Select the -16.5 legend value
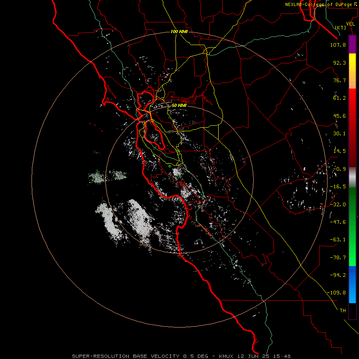 [338, 187]
